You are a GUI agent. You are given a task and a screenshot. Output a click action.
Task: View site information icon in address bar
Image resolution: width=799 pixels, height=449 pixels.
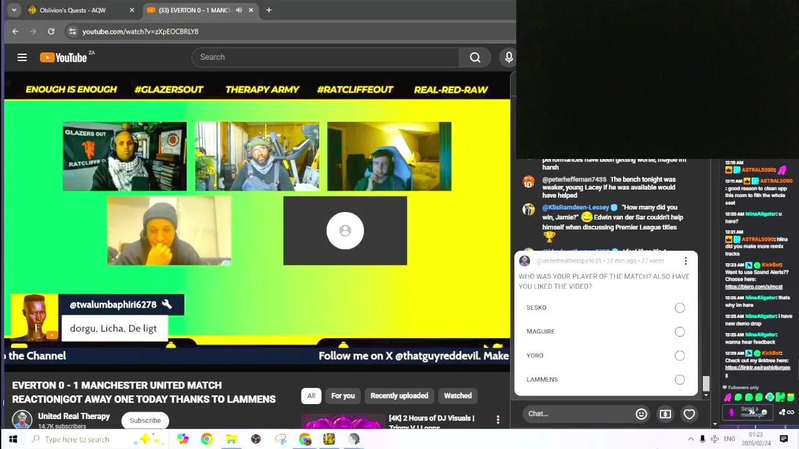(72, 31)
